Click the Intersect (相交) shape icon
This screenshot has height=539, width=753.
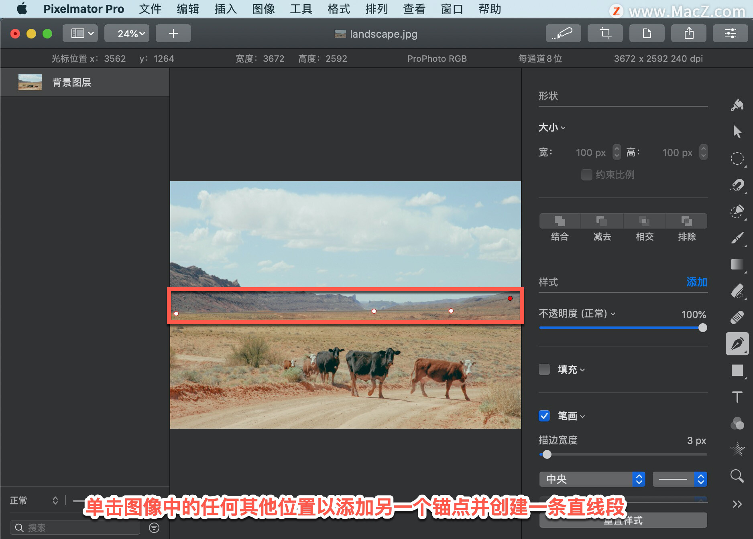(644, 221)
